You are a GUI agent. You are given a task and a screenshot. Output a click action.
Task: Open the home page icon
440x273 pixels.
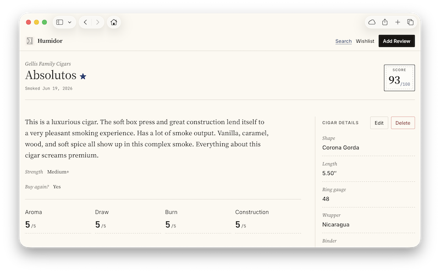pyautogui.click(x=114, y=22)
